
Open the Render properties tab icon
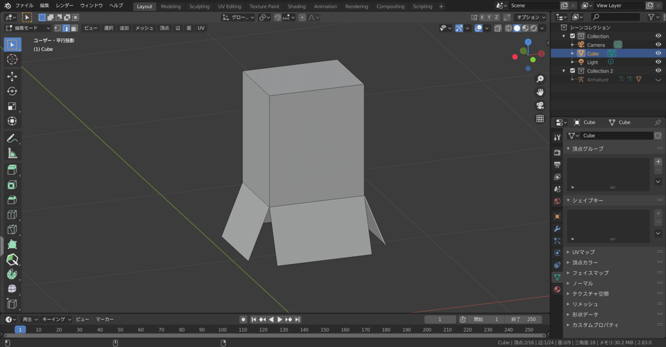tap(557, 152)
